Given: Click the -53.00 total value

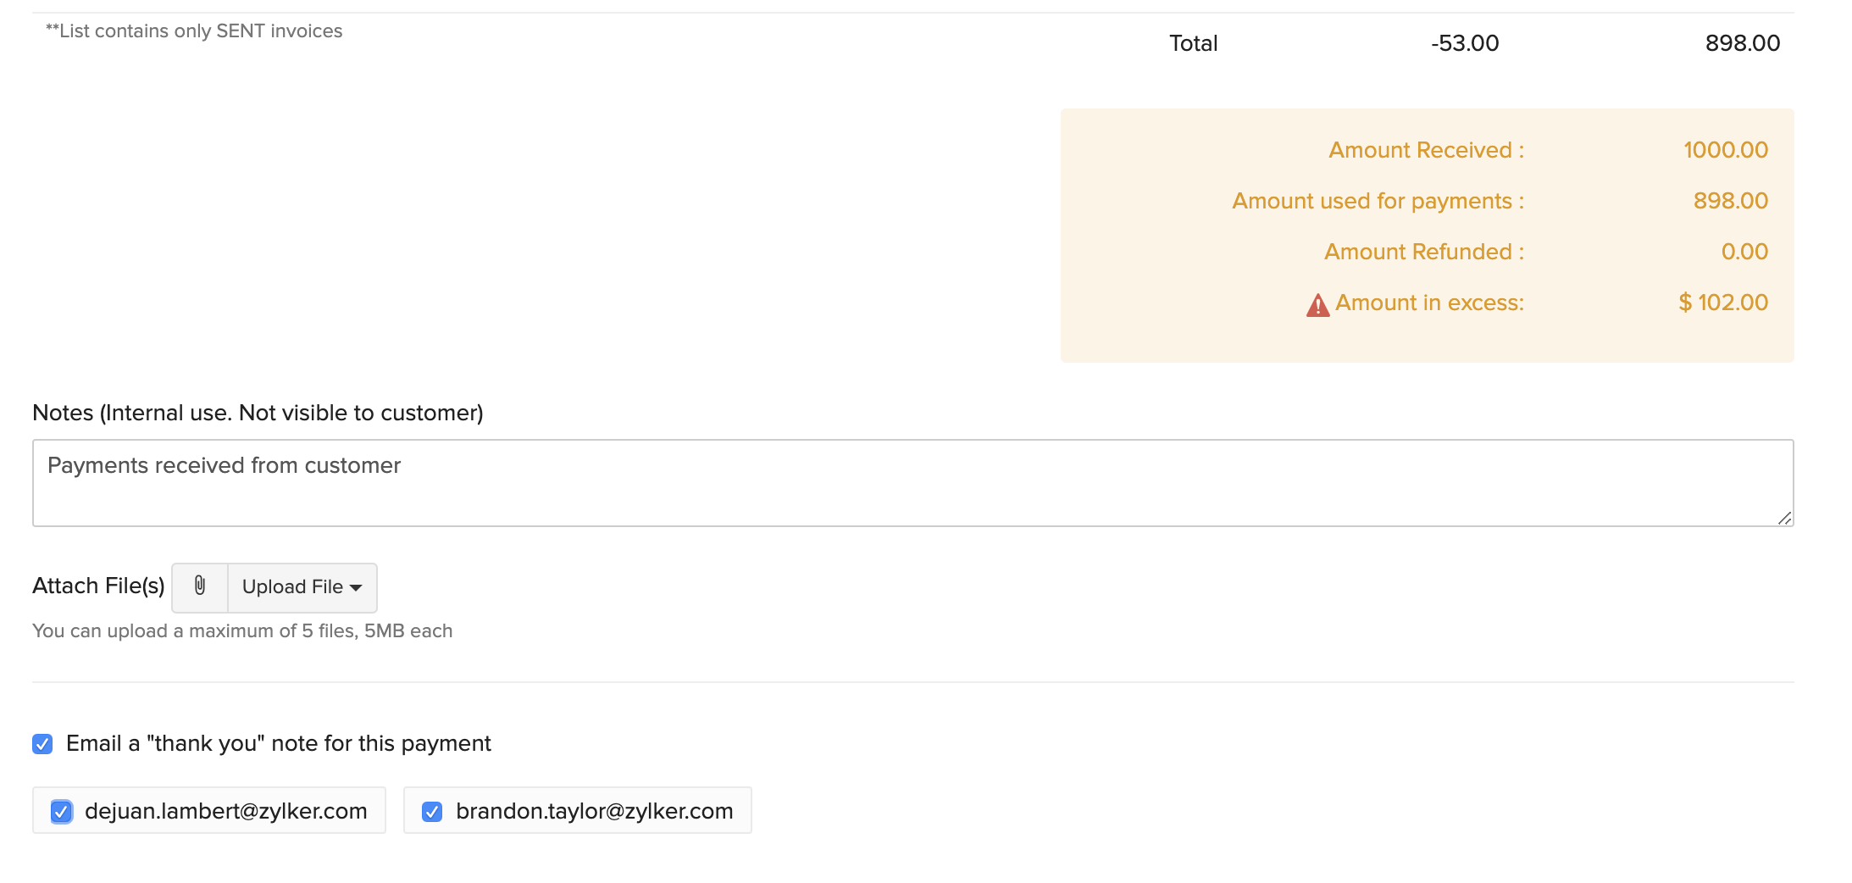Looking at the screenshot, I should tap(1464, 43).
